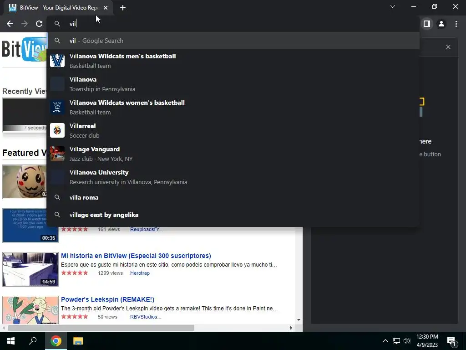Screen dimensions: 466x350
Task: Open the Chrome three-dot menu
Action: (456, 24)
